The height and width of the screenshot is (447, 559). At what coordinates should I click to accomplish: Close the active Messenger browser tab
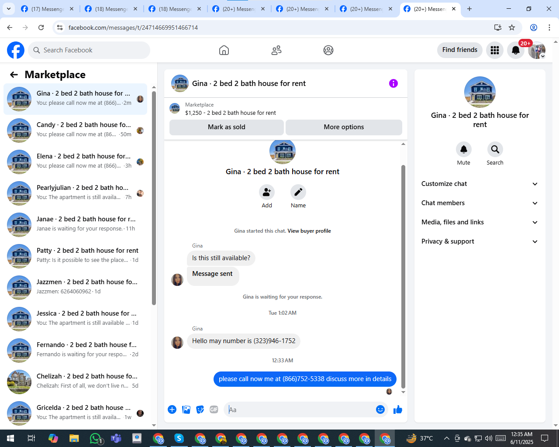454,9
